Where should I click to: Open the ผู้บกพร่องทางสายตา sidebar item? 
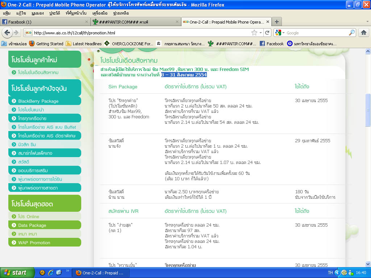(45, 188)
